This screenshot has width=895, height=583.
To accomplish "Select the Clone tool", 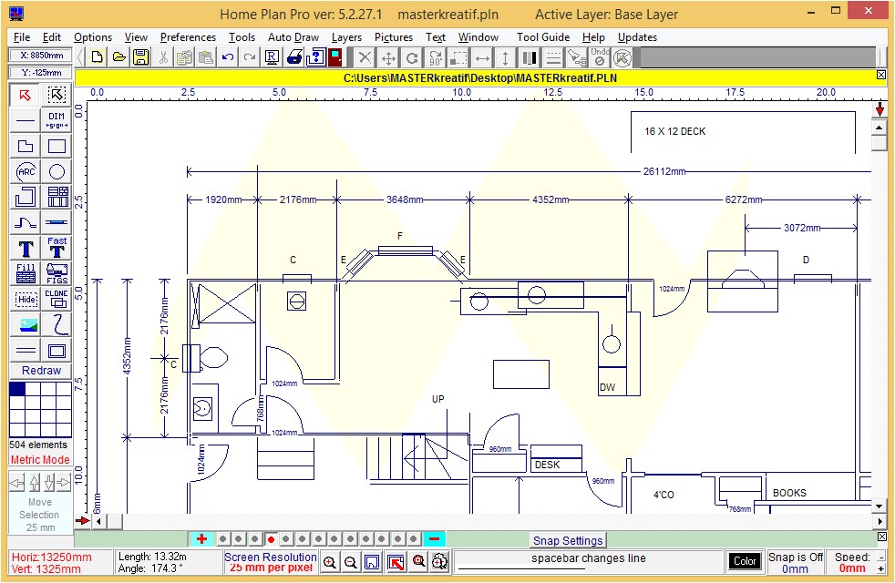I will coord(56,299).
